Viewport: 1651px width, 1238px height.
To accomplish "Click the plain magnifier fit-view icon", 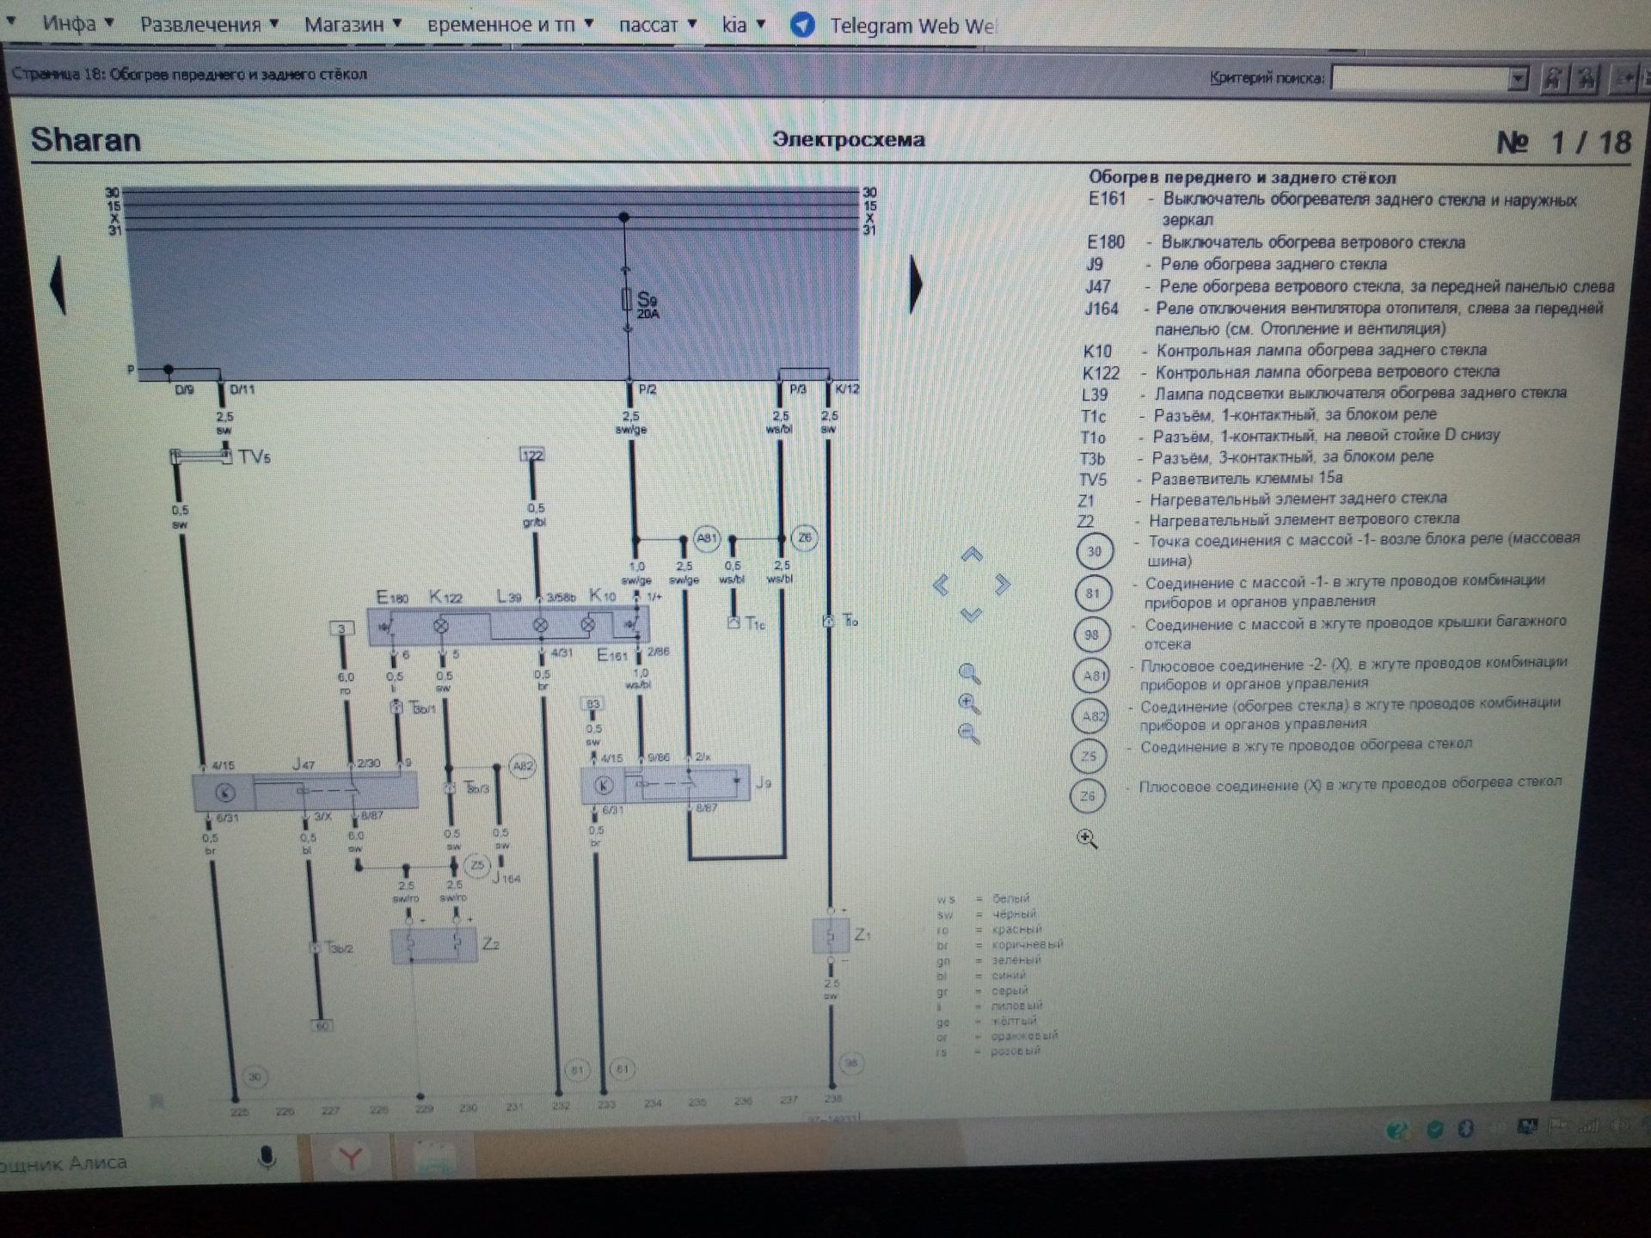I will coord(969,673).
